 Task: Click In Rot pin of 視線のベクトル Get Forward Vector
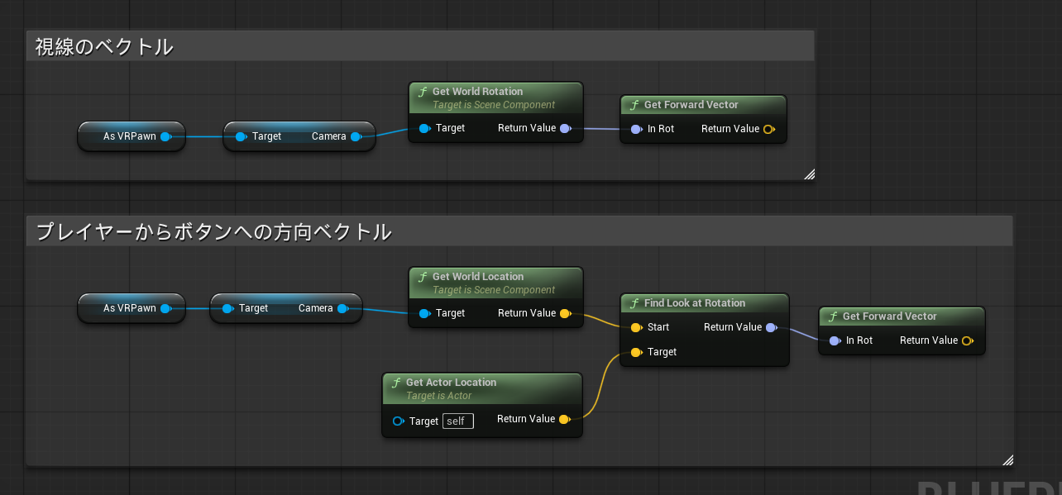[x=636, y=129]
